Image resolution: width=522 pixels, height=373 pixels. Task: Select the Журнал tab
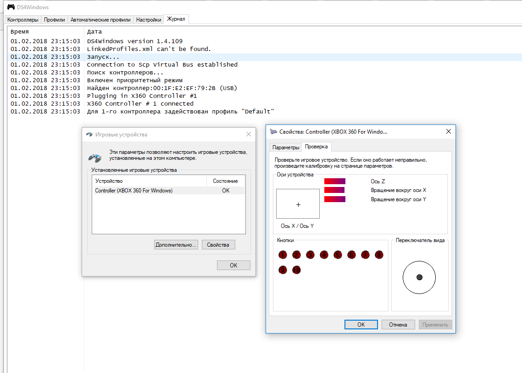(x=176, y=19)
